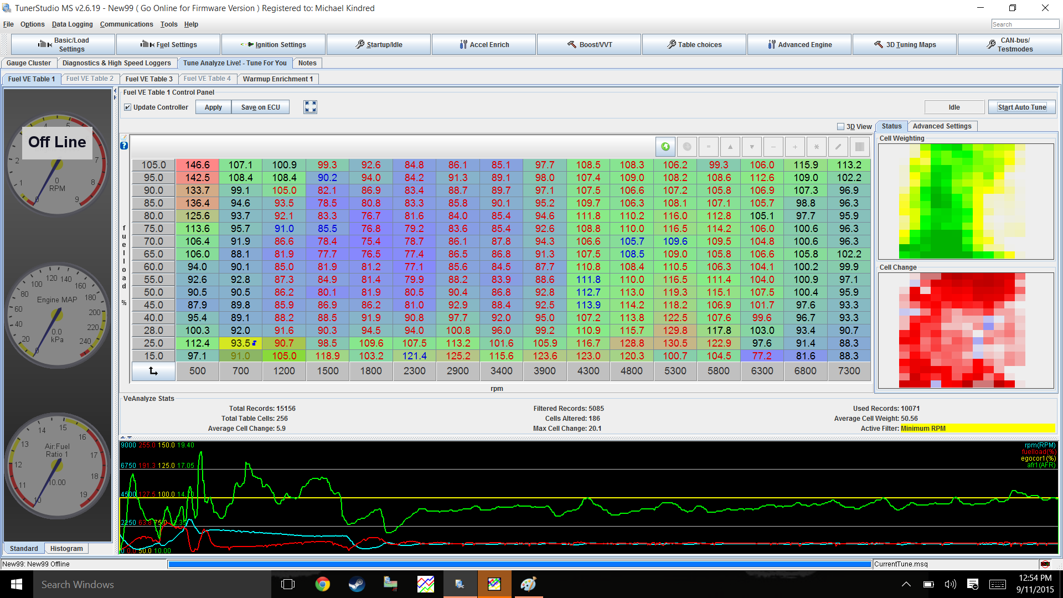The width and height of the screenshot is (1063, 598).
Task: Click the pencil interpolate table button
Action: tap(838, 147)
